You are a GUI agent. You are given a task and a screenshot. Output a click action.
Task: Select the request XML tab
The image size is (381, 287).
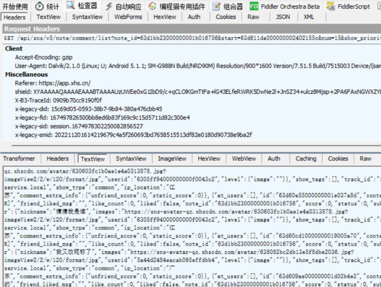[x=309, y=17]
